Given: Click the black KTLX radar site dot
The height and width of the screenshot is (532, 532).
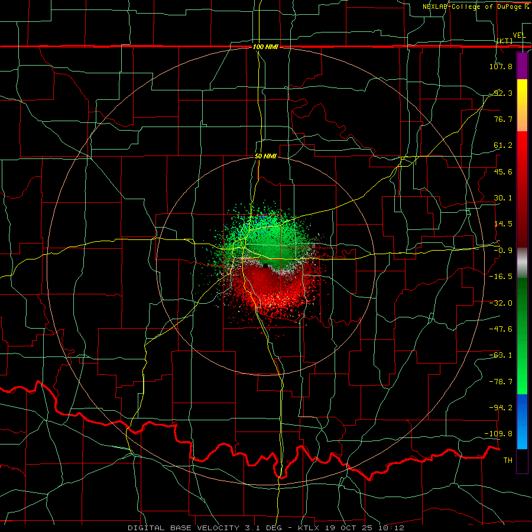Looking at the screenshot, I should pos(265,265).
